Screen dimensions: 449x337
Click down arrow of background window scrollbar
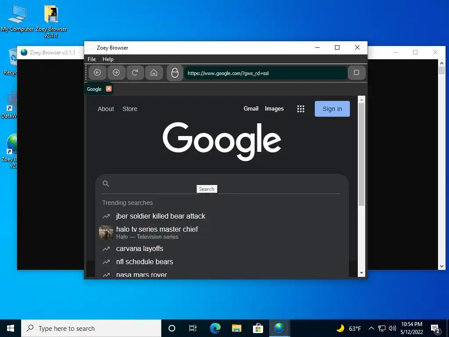point(442,266)
